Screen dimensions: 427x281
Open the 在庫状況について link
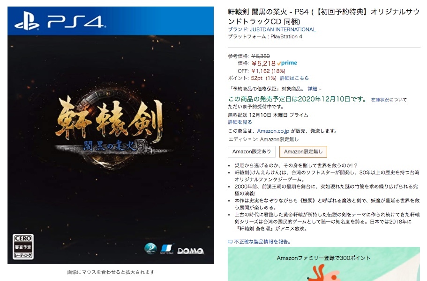[x=389, y=100]
